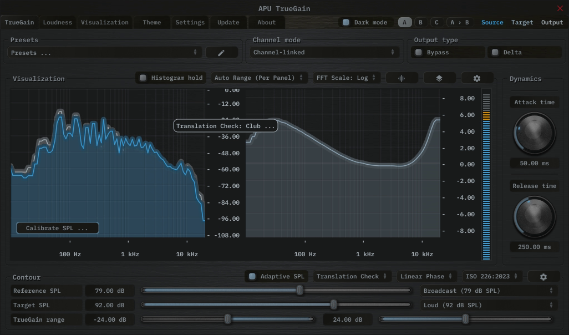Click the pencil edit preset icon
Viewport: 569px width, 335px height.
[221, 53]
